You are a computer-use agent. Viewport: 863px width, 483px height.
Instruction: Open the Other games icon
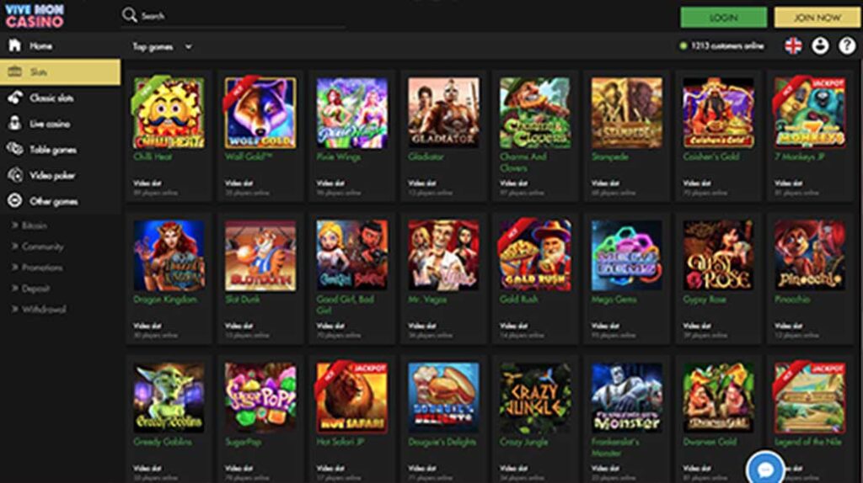pyautogui.click(x=15, y=200)
